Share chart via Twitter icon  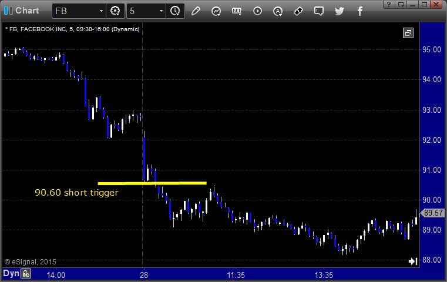point(340,11)
